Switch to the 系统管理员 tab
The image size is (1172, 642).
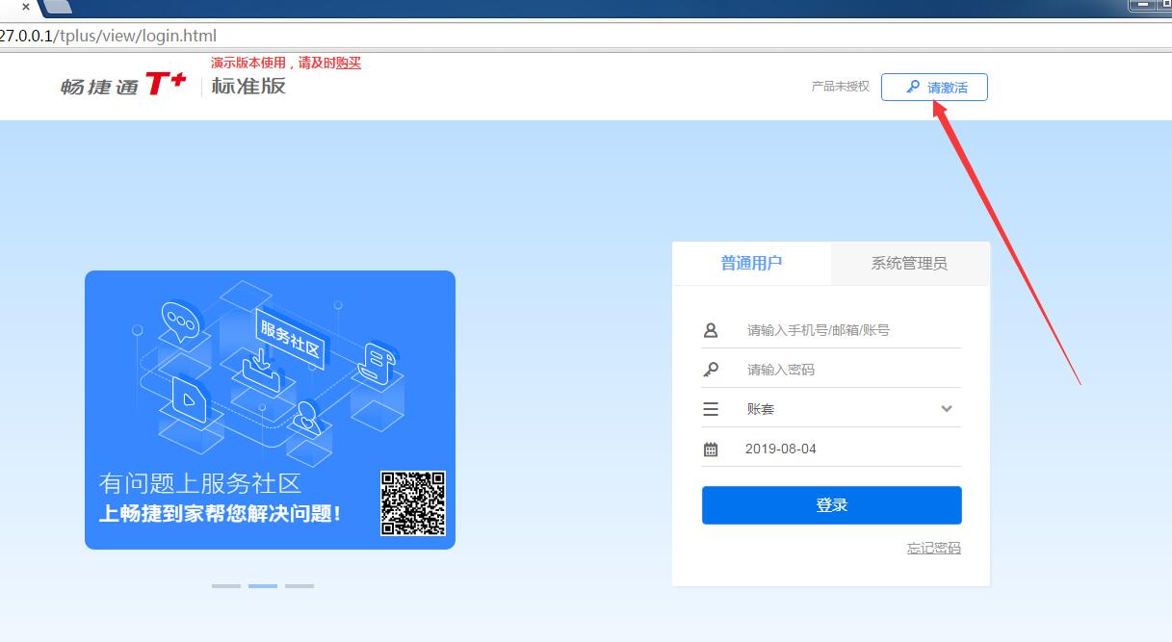point(909,263)
